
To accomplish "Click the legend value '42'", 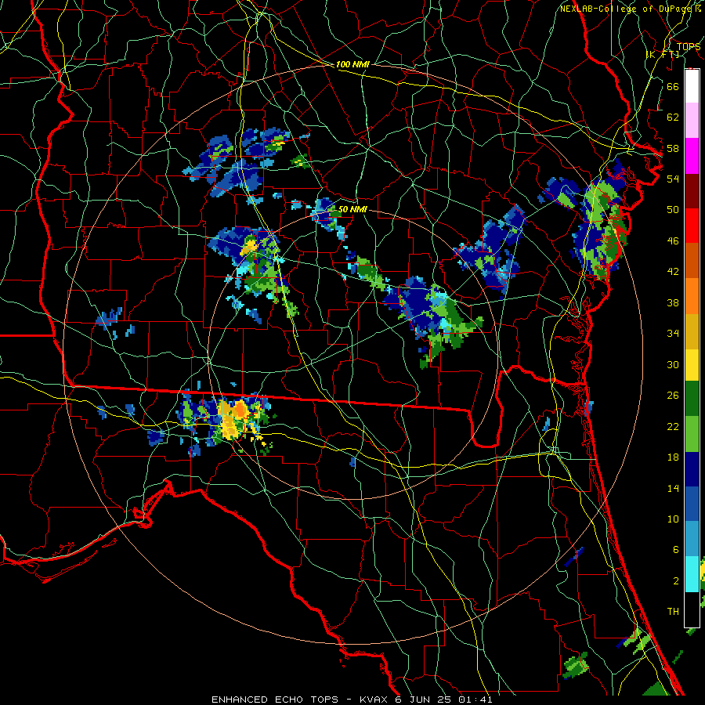I will 673,272.
